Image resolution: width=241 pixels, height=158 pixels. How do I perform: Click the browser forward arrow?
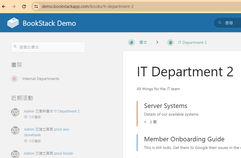(x=14, y=7)
